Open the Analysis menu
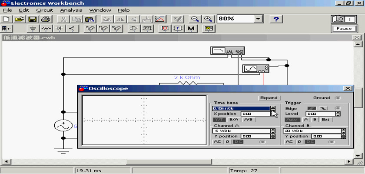This screenshot has width=365, height=174. coord(71,10)
